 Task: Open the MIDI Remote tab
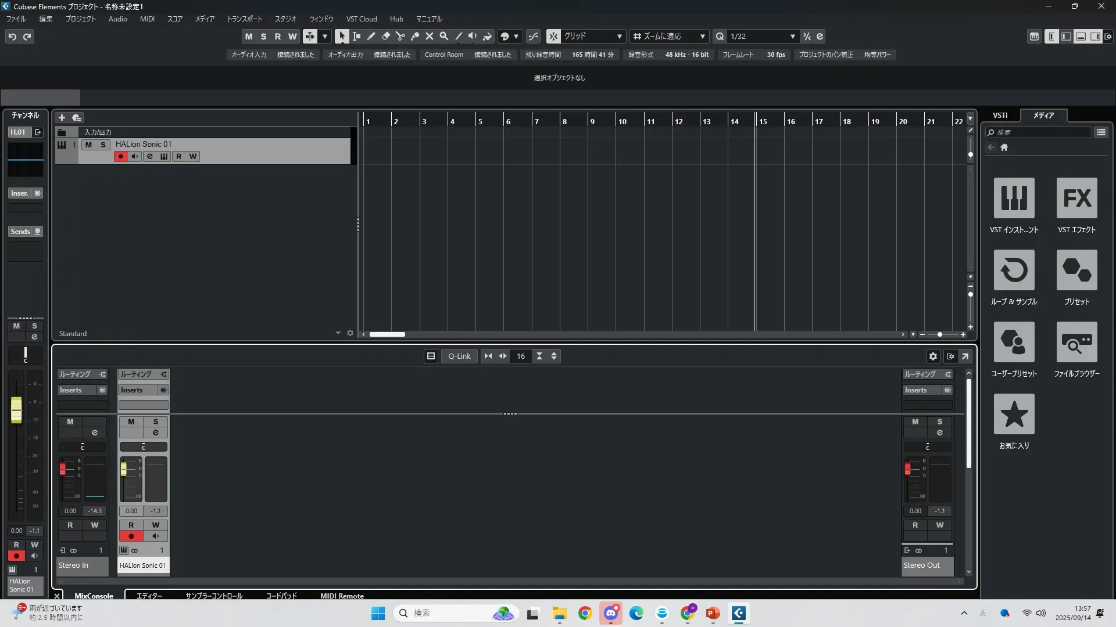pyautogui.click(x=342, y=596)
